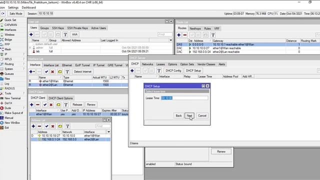
Task: Remove selected route in Route List
Action: (x=185, y=35)
